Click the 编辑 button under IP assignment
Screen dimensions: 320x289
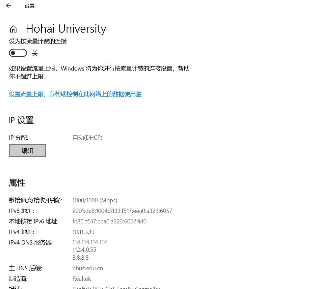pyautogui.click(x=27, y=151)
